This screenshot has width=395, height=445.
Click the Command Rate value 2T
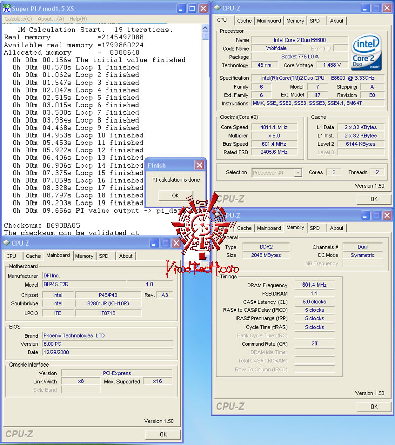[314, 344]
